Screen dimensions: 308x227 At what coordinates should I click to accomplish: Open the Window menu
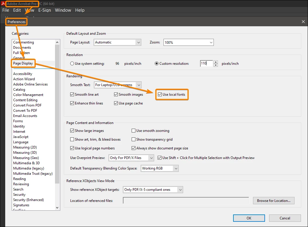63,10
